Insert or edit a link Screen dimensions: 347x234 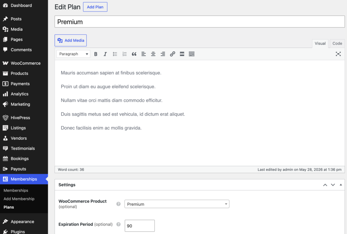(172, 54)
